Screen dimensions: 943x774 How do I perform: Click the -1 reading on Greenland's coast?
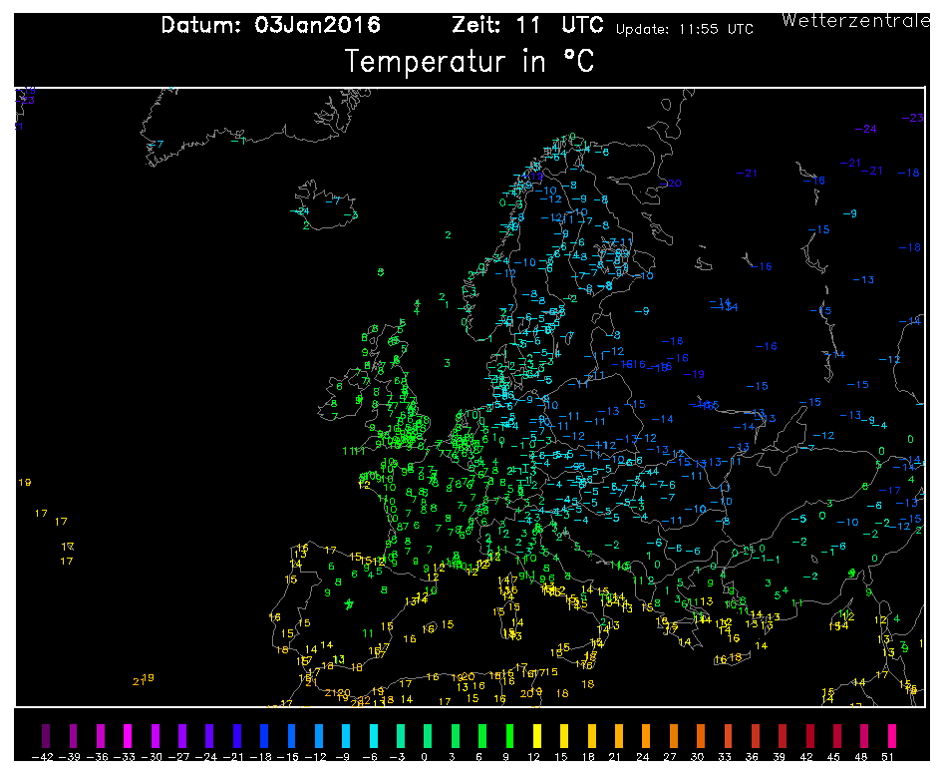pos(238,141)
